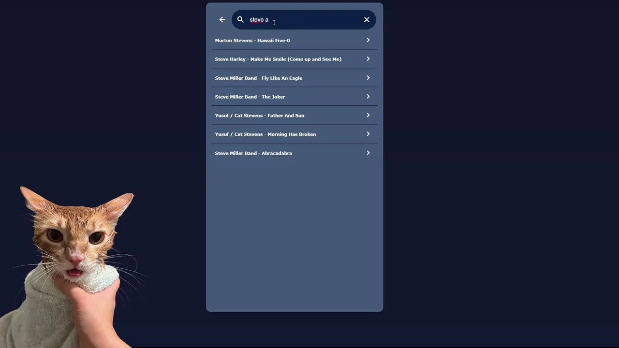Image resolution: width=619 pixels, height=348 pixels.
Task: Open chevron for Father And Son
Action: [368, 116]
